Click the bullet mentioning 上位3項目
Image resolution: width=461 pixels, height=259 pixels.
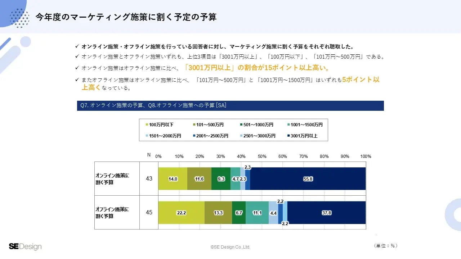pyautogui.click(x=233, y=56)
